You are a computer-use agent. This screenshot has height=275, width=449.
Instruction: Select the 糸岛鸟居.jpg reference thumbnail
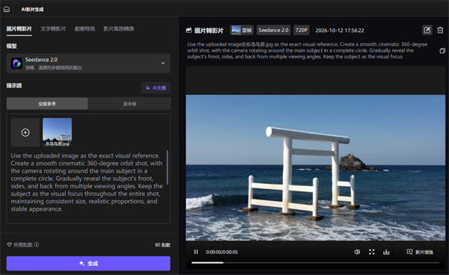coord(58,132)
